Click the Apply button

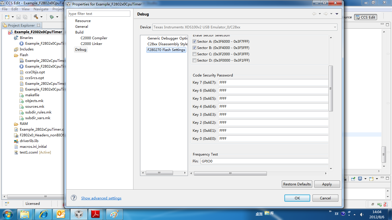point(327,184)
